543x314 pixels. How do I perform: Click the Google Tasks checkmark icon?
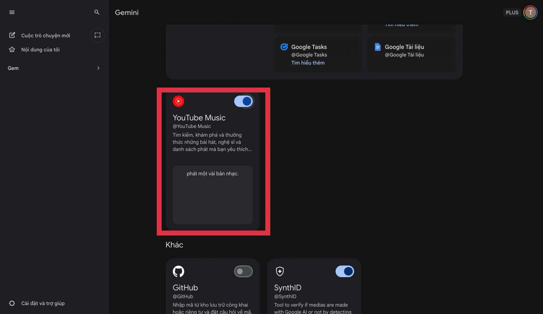pyautogui.click(x=284, y=47)
